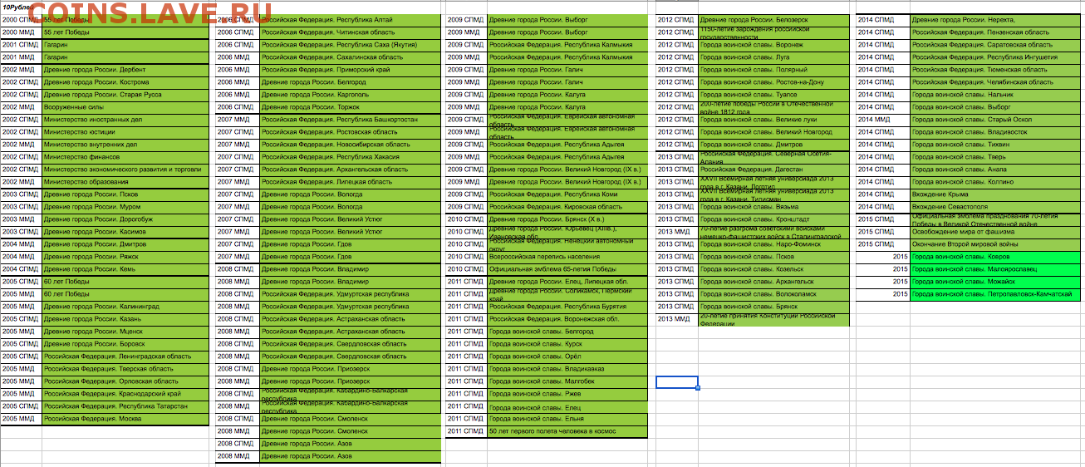
Task: Click 'Российская Федерация. Республика Башкортостан'
Action: (x=350, y=120)
